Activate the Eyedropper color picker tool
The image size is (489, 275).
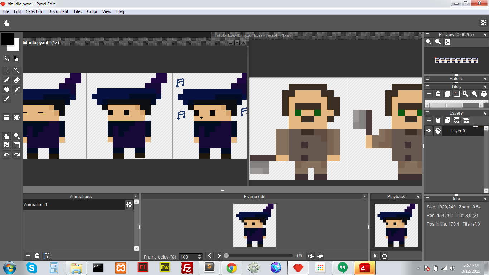pos(6,99)
